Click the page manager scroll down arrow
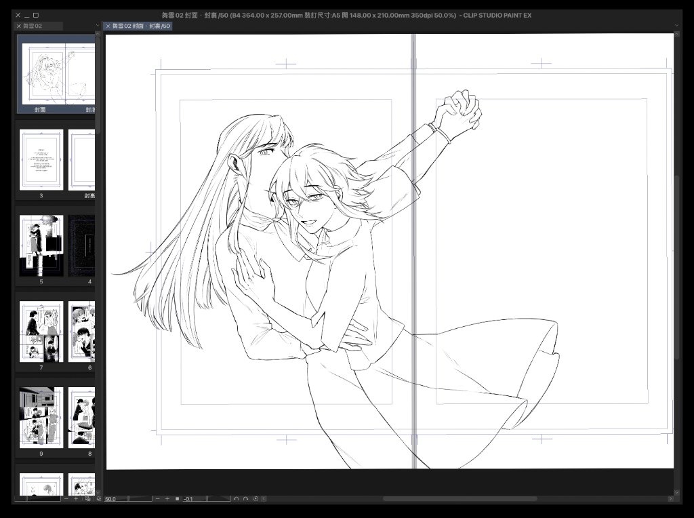Viewport: 694px width, 518px height. tap(98, 492)
